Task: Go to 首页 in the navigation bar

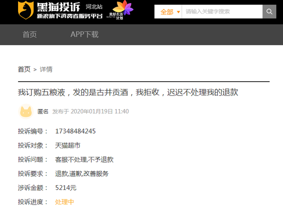Action: point(30,34)
